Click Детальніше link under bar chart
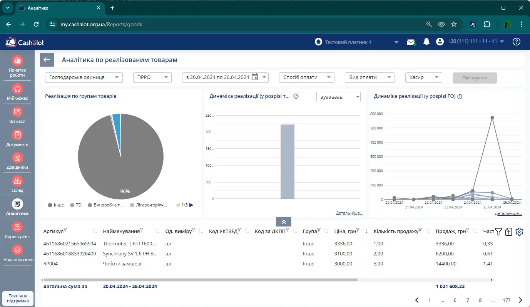530x307 pixels. (349, 213)
